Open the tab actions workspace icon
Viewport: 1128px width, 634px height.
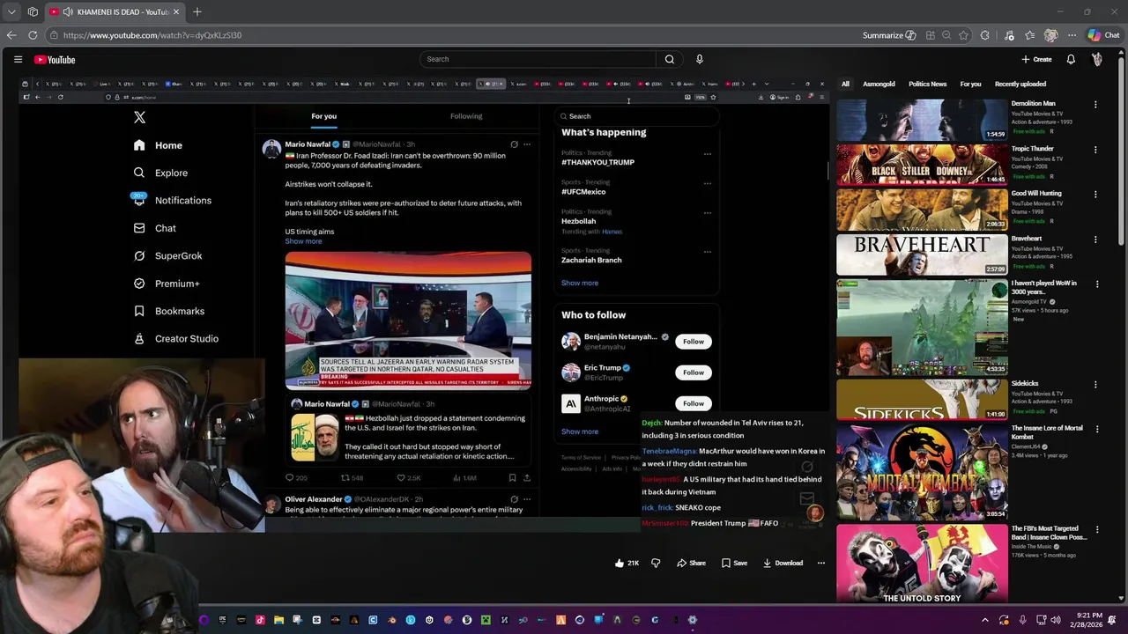[x=33, y=11]
